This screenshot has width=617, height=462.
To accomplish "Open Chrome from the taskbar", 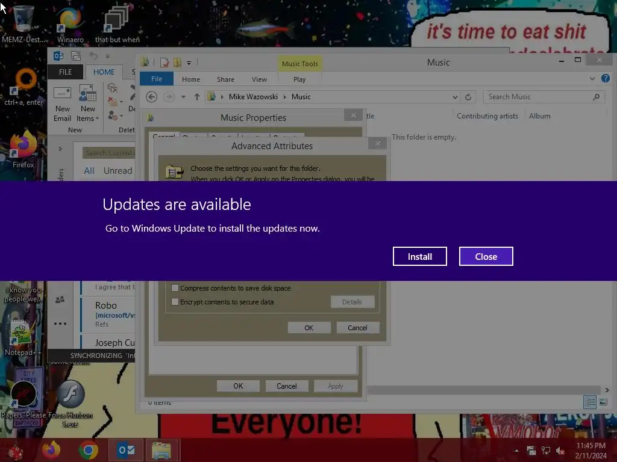I will (x=88, y=450).
